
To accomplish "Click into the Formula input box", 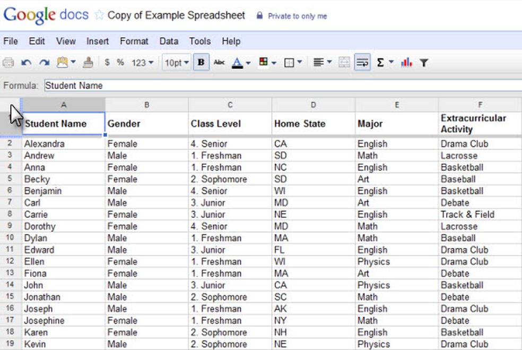I will (283, 86).
